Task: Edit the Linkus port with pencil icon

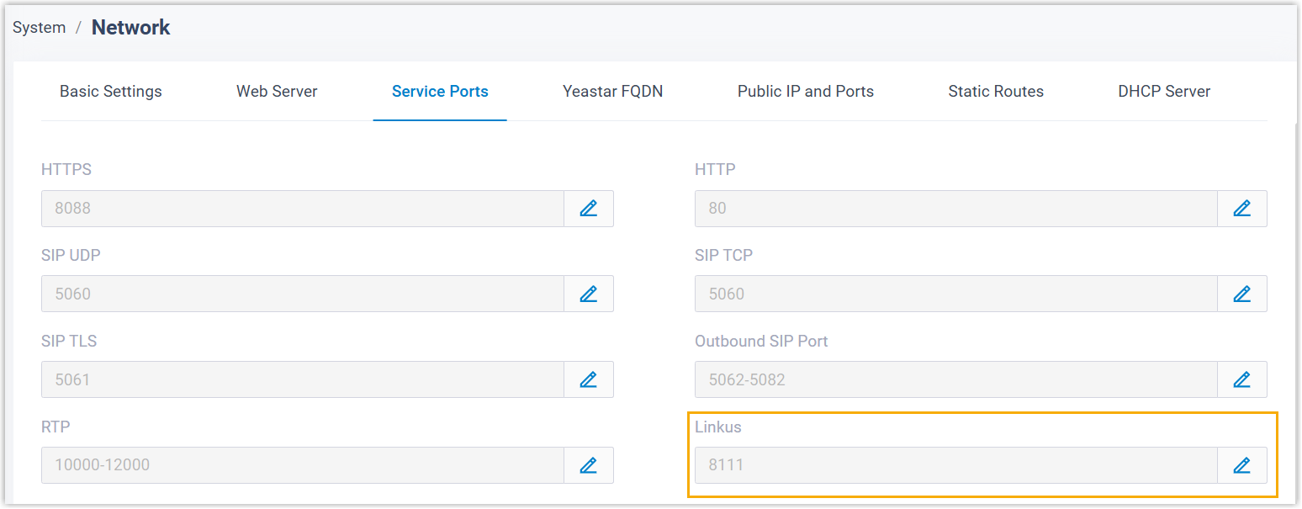Action: click(x=1241, y=465)
